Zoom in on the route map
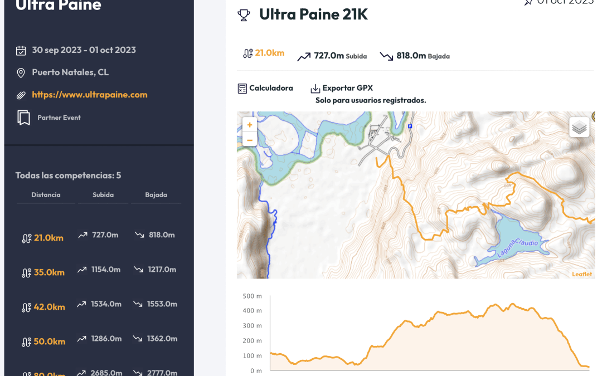This screenshot has width=602, height=376. pyautogui.click(x=249, y=125)
